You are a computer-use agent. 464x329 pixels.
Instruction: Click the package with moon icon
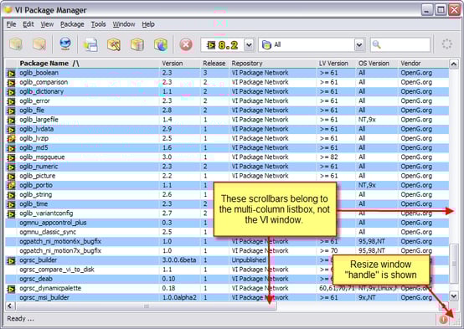(x=161, y=45)
